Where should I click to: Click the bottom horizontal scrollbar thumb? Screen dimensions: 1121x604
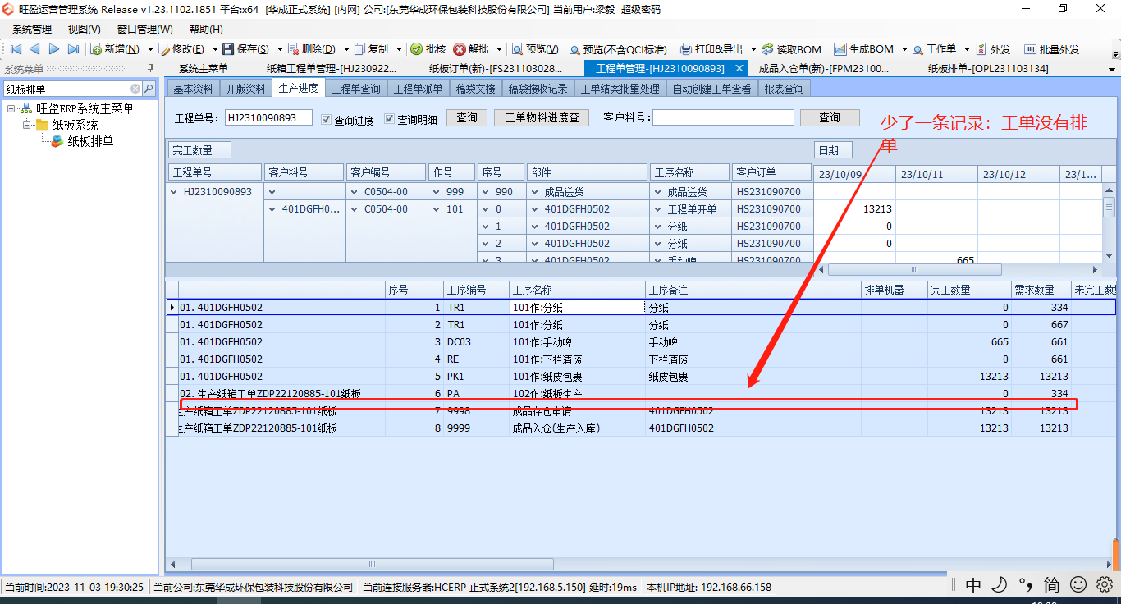tap(372, 564)
